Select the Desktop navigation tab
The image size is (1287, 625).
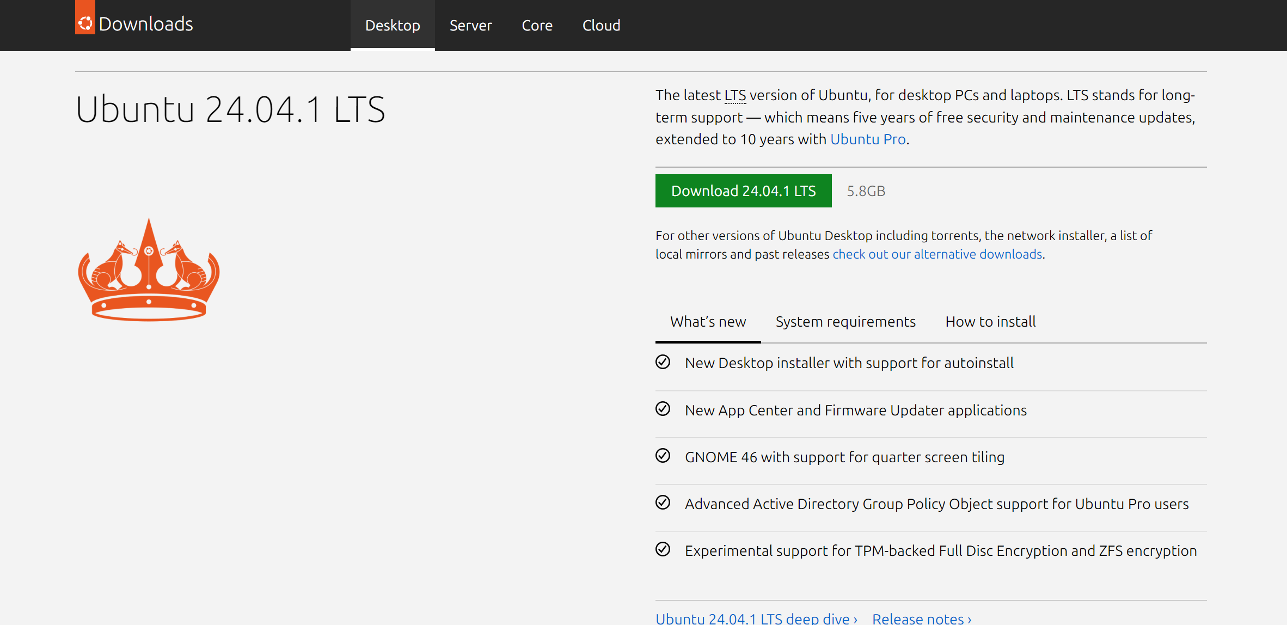[x=393, y=26]
